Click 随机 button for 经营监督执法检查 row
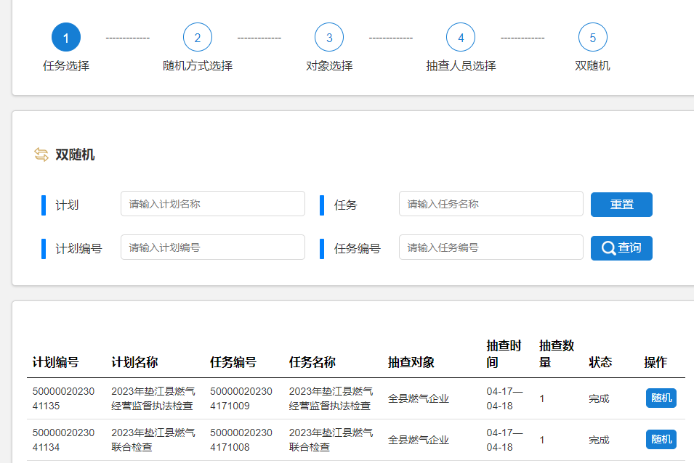 (x=661, y=398)
